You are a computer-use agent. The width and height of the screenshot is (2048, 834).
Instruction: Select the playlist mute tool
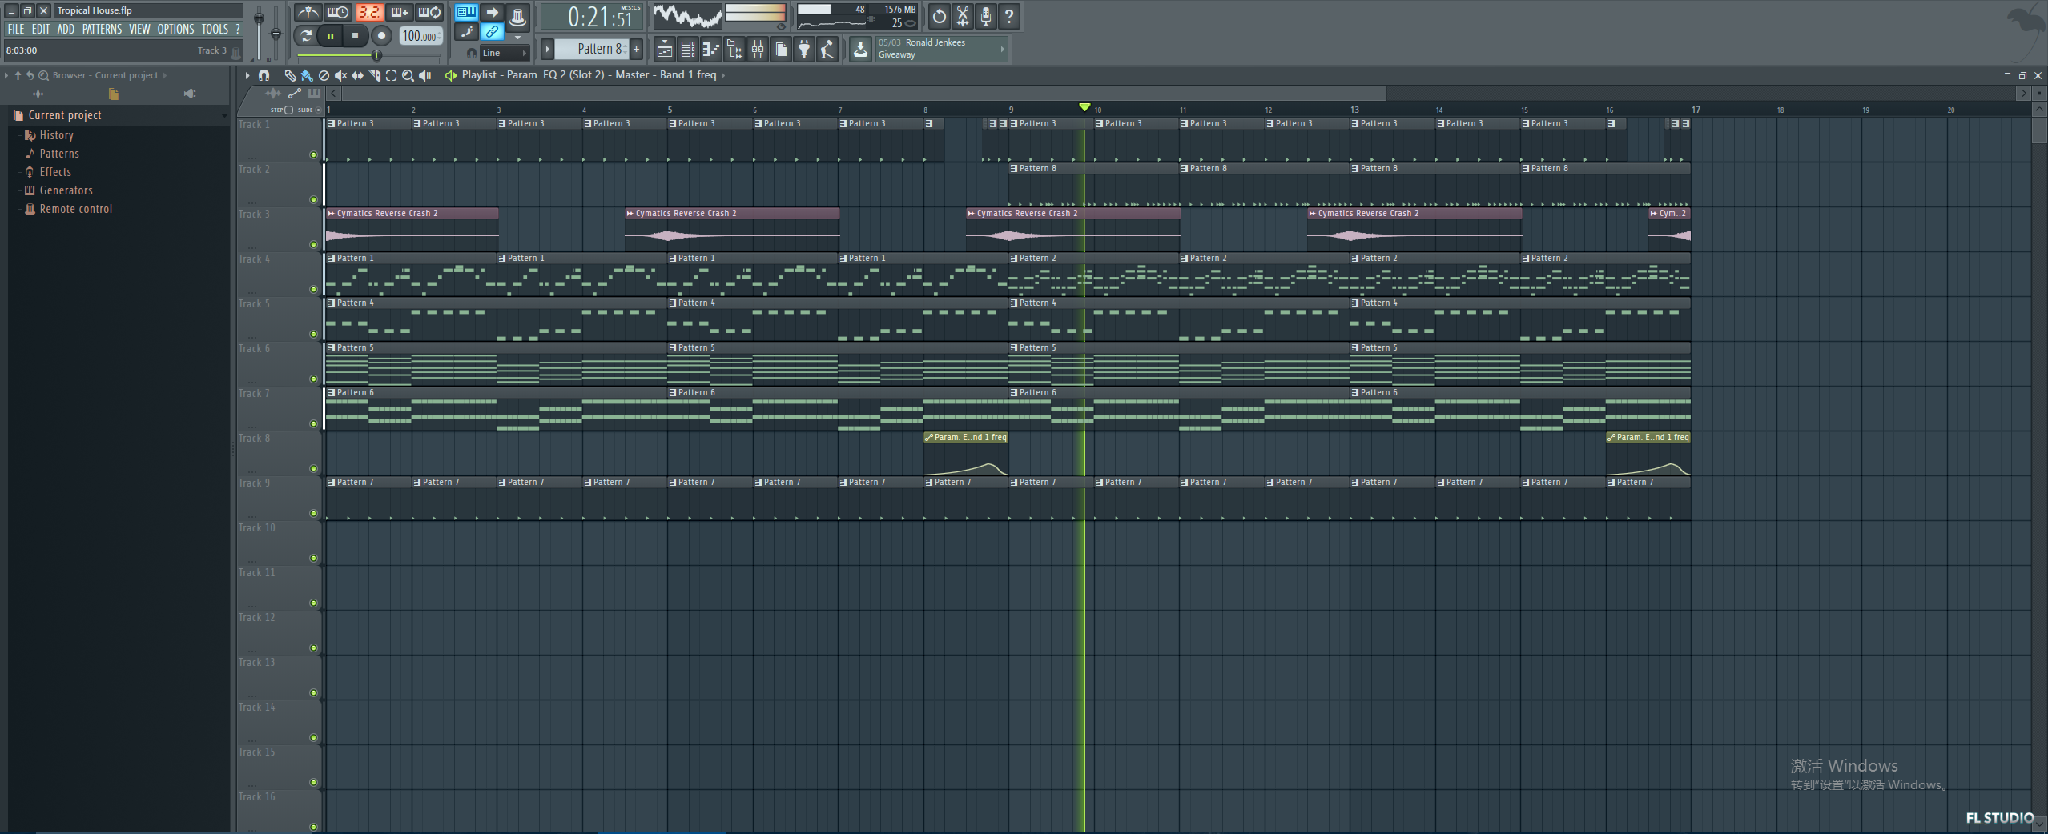[340, 75]
